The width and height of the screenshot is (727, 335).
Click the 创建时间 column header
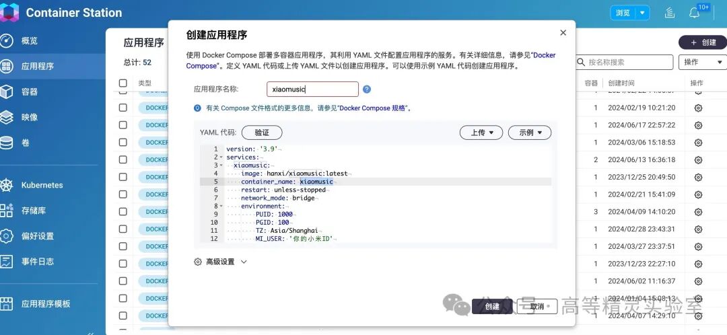point(621,83)
